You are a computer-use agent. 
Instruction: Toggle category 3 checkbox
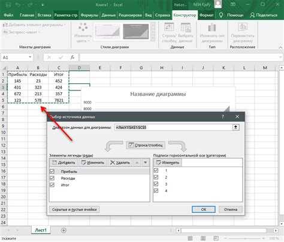pyautogui.click(x=156, y=184)
